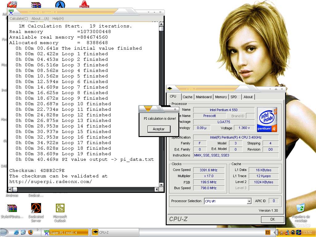Image resolution: width=316 pixels, height=237 pixels.
Task: Click the CPU-Z title bar chip icon
Action: [170, 89]
